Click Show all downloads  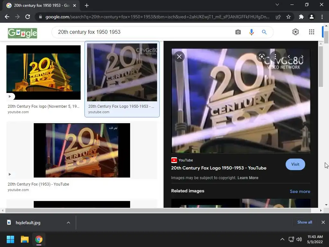pos(305,222)
